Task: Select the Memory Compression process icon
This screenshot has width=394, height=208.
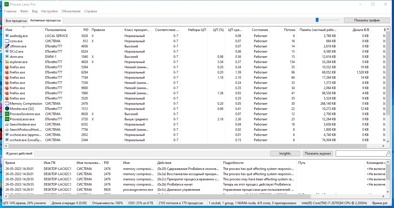Action: point(7,104)
